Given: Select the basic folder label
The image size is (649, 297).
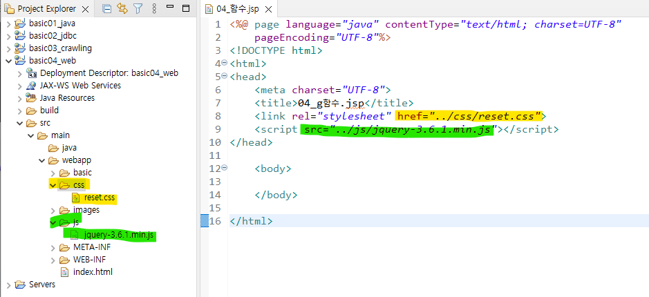Looking at the screenshot, I should (x=82, y=173).
